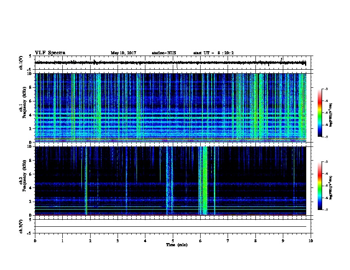Click time axis tick label '10'
Viewport: 350px width, 270px height.
pyautogui.click(x=311, y=241)
